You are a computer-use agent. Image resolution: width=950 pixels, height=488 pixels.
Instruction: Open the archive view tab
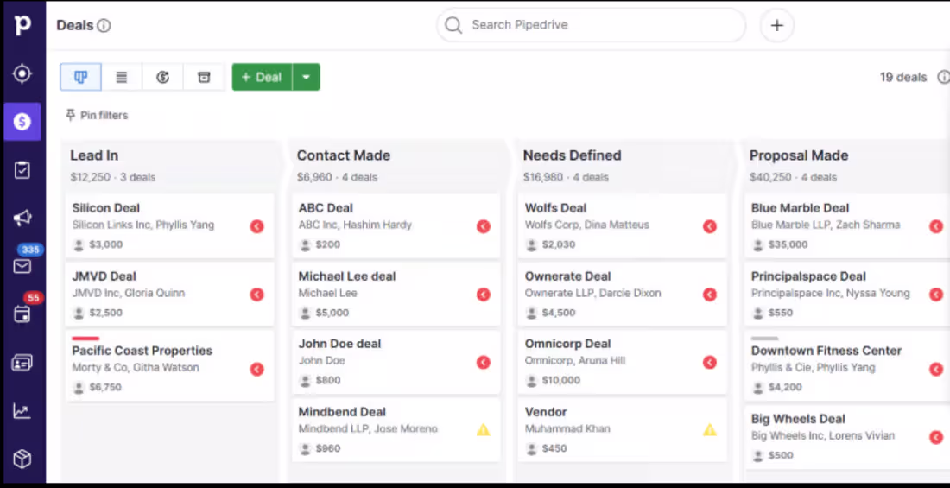[x=204, y=77]
